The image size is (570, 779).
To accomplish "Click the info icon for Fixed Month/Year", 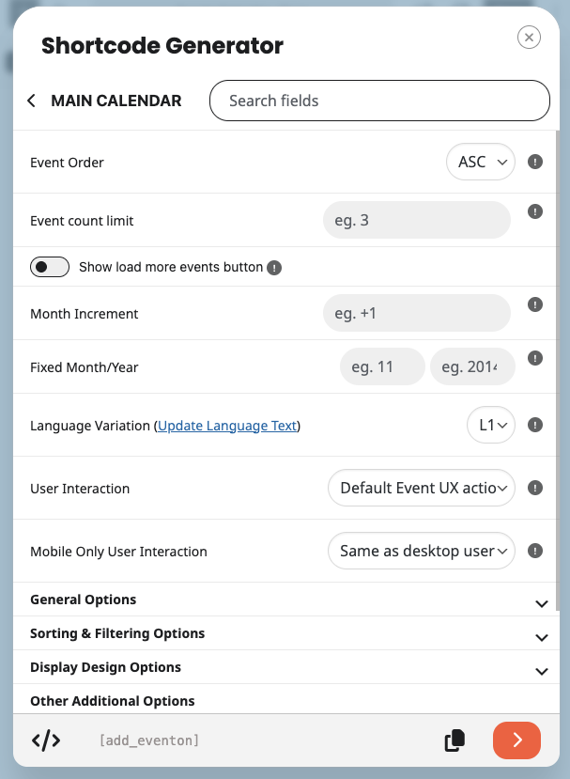I will click(x=535, y=358).
